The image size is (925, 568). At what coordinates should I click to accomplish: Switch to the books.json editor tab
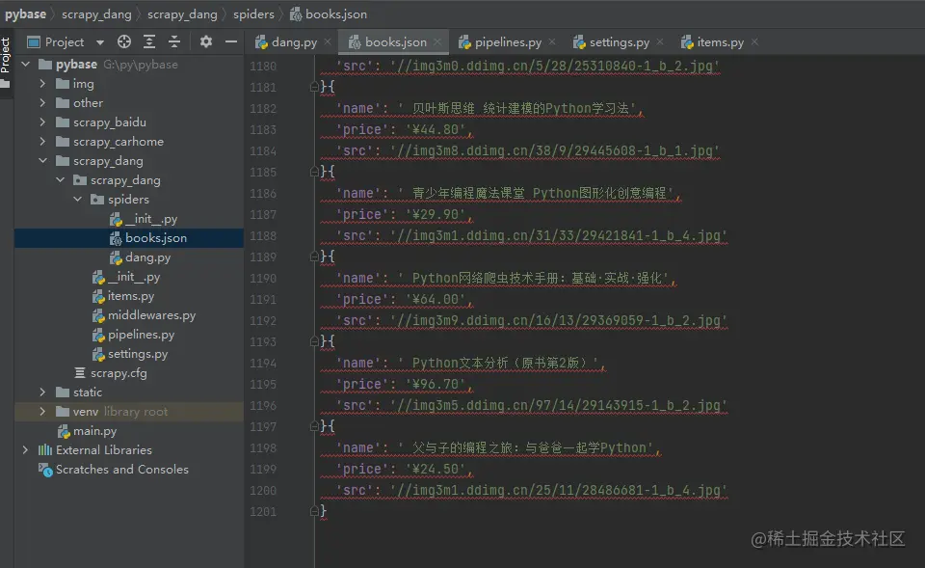(395, 42)
